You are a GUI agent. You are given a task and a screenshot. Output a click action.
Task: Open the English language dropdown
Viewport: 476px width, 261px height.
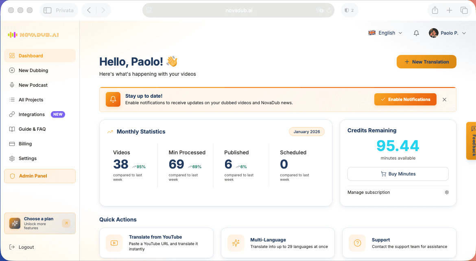tap(384, 33)
